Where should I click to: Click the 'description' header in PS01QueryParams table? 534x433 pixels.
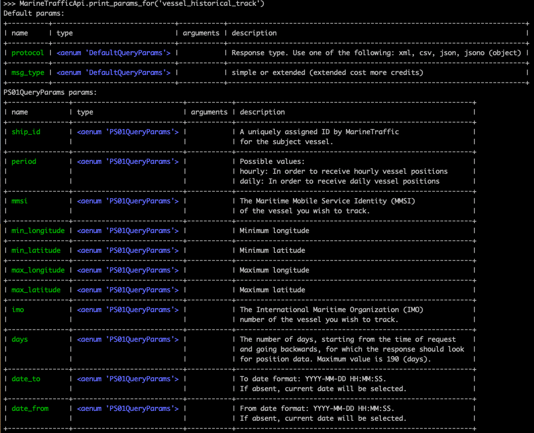point(262,112)
